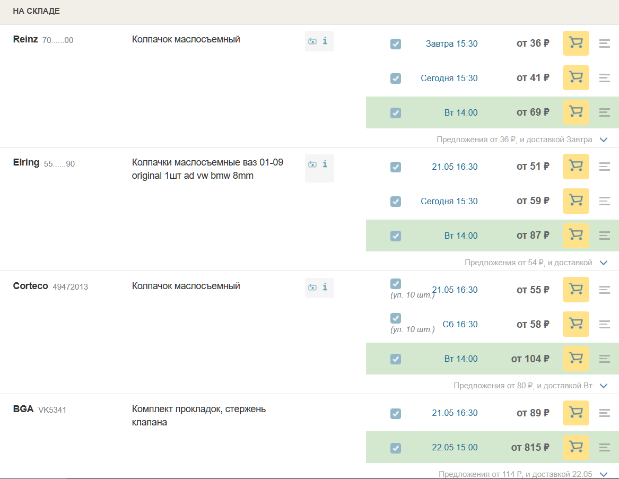The image size is (619, 479).
Task: Click 'Предложения от 114 ₽, и доставкой 22.05' text
Action: [515, 474]
